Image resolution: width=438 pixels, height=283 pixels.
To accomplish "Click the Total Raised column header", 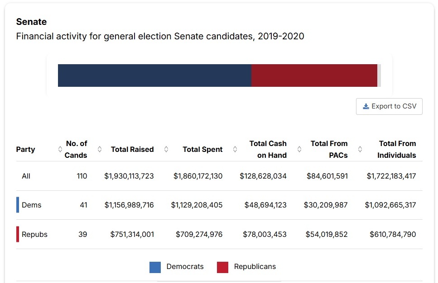I will coord(132,149).
